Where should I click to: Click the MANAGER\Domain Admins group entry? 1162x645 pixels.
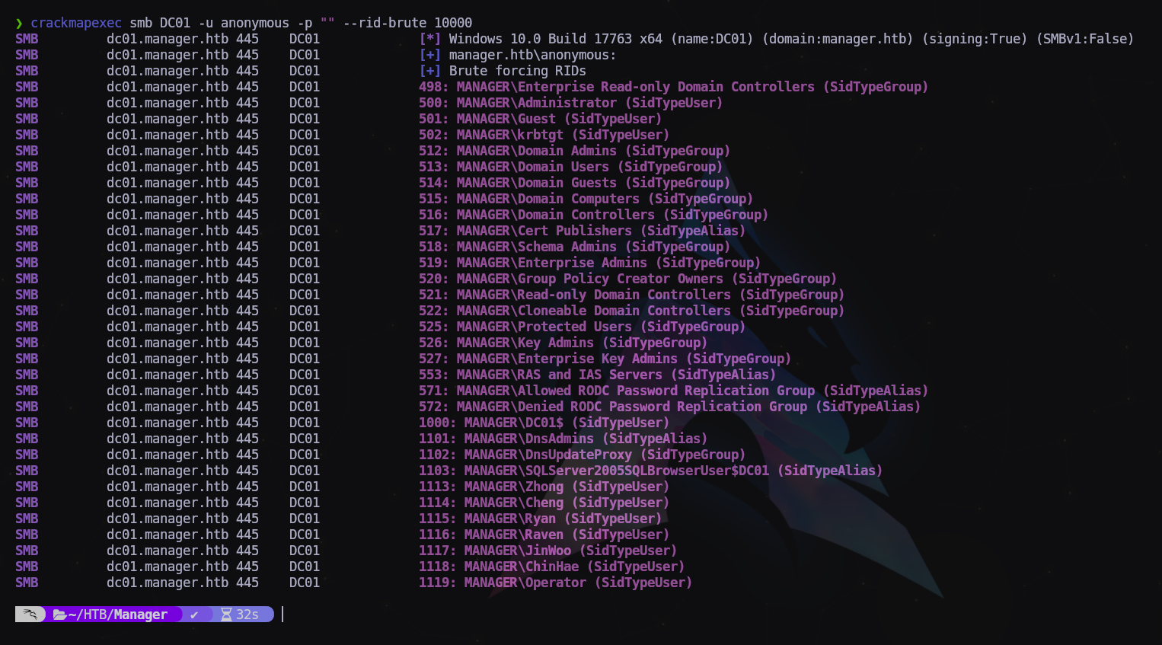pos(536,151)
